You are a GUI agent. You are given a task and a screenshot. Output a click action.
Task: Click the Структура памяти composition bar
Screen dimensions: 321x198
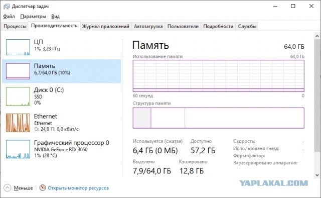point(219,118)
